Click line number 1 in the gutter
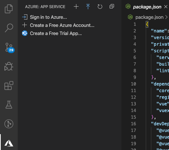Viewport: 169px width, 150px height. (135, 24)
